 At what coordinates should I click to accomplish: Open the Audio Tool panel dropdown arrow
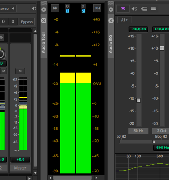(x=44, y=9)
